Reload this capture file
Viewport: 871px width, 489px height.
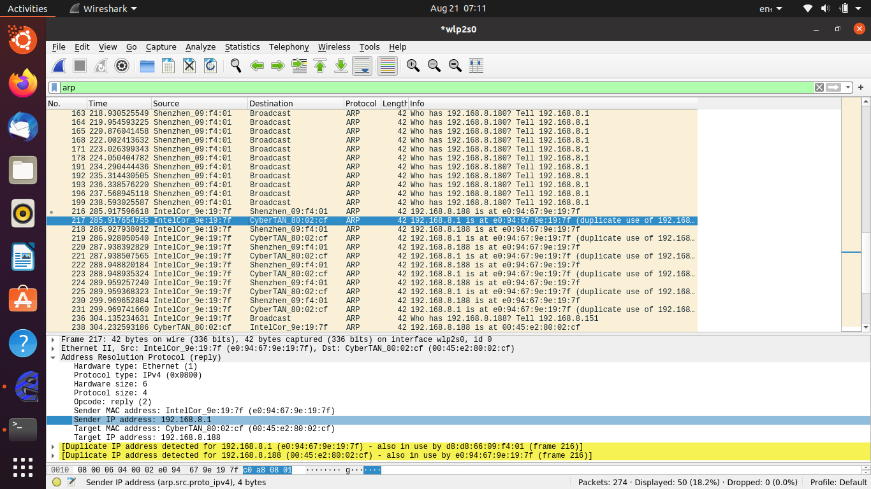pyautogui.click(x=210, y=66)
